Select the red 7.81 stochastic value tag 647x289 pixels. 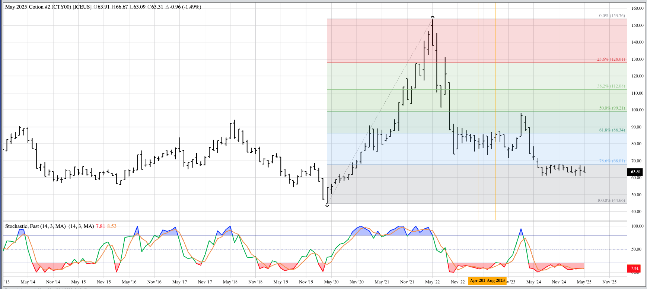635,268
